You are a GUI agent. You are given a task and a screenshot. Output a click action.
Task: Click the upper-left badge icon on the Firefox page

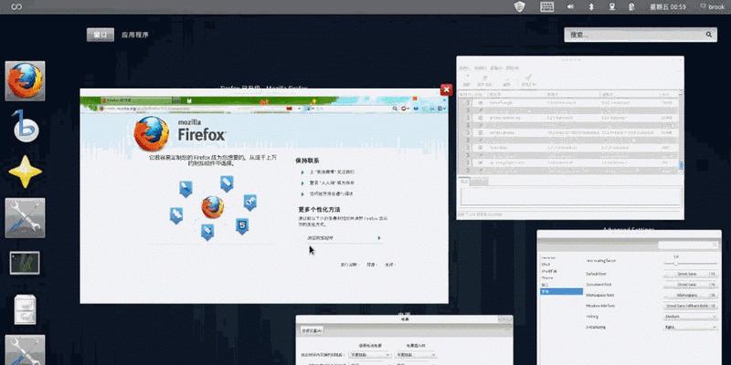click(186, 189)
